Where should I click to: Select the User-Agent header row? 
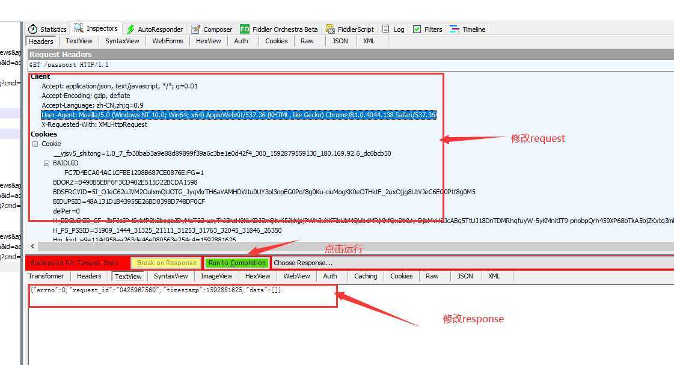[x=239, y=115]
